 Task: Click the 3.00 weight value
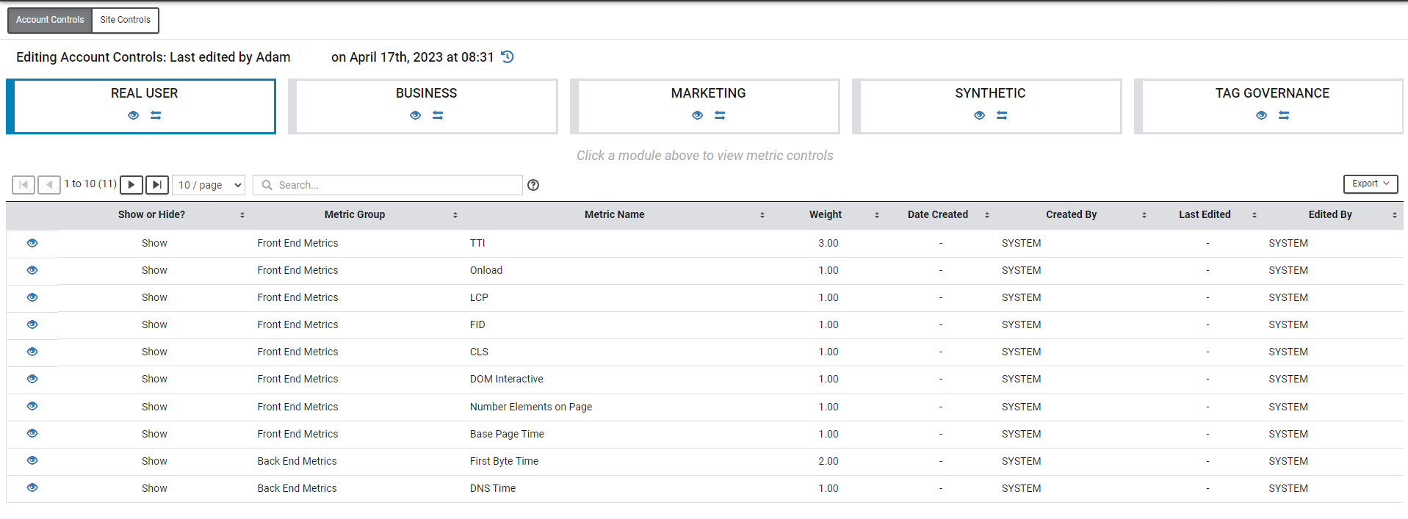(828, 243)
